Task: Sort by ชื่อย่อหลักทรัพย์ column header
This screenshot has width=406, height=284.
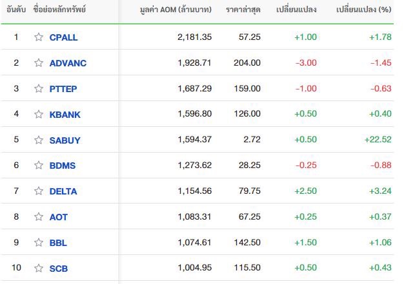Action: click(x=59, y=10)
